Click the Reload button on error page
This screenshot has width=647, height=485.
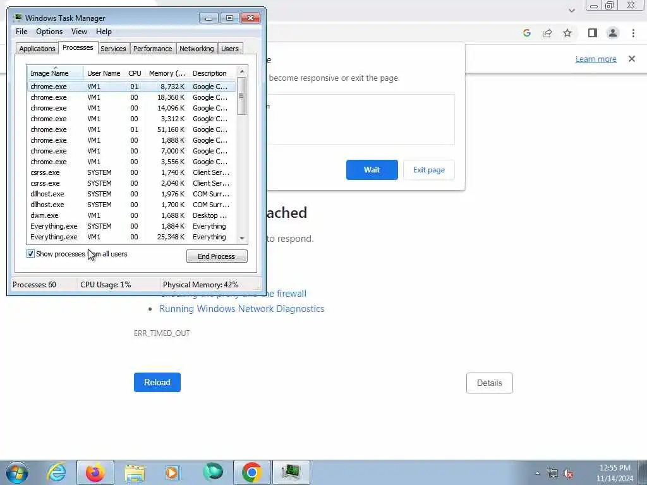(x=157, y=382)
